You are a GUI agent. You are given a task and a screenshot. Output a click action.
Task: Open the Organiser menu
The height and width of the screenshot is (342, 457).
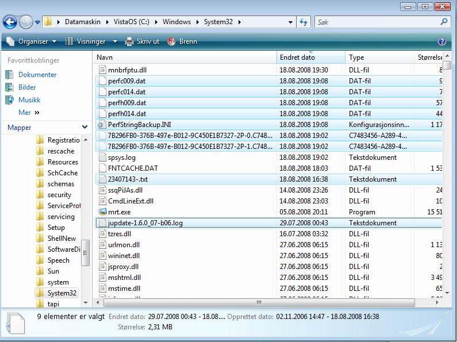pyautogui.click(x=32, y=41)
